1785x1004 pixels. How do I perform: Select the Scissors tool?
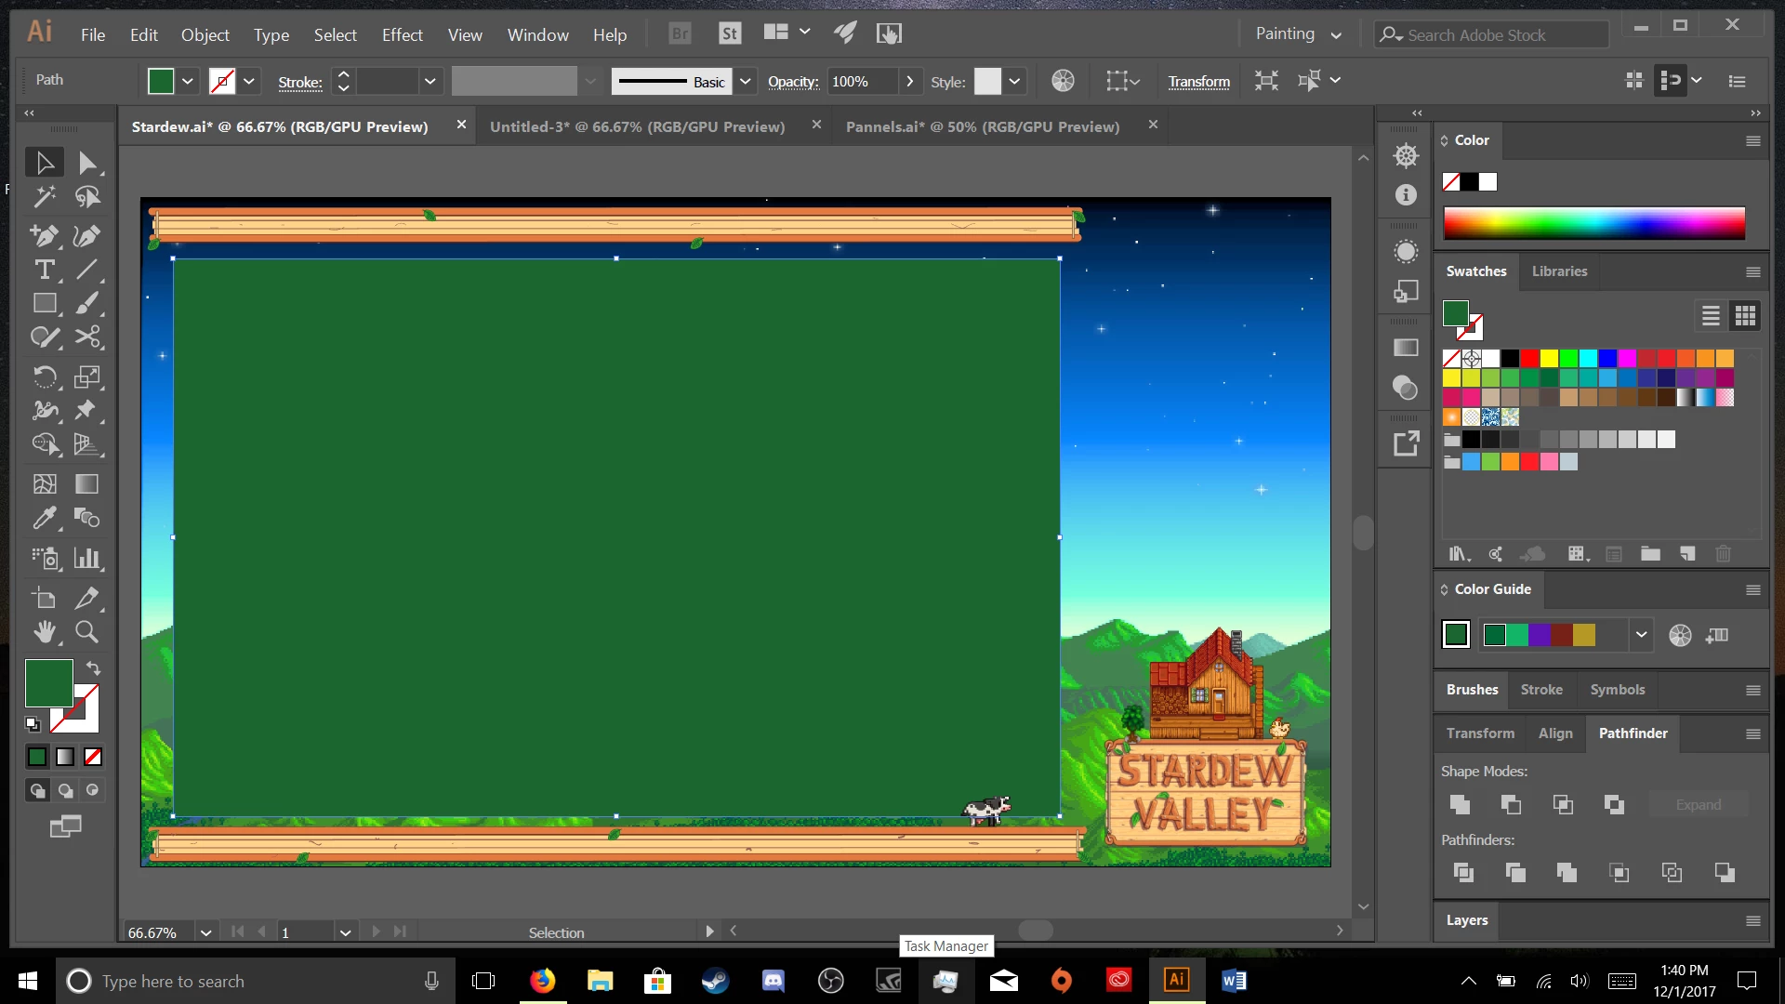click(86, 337)
